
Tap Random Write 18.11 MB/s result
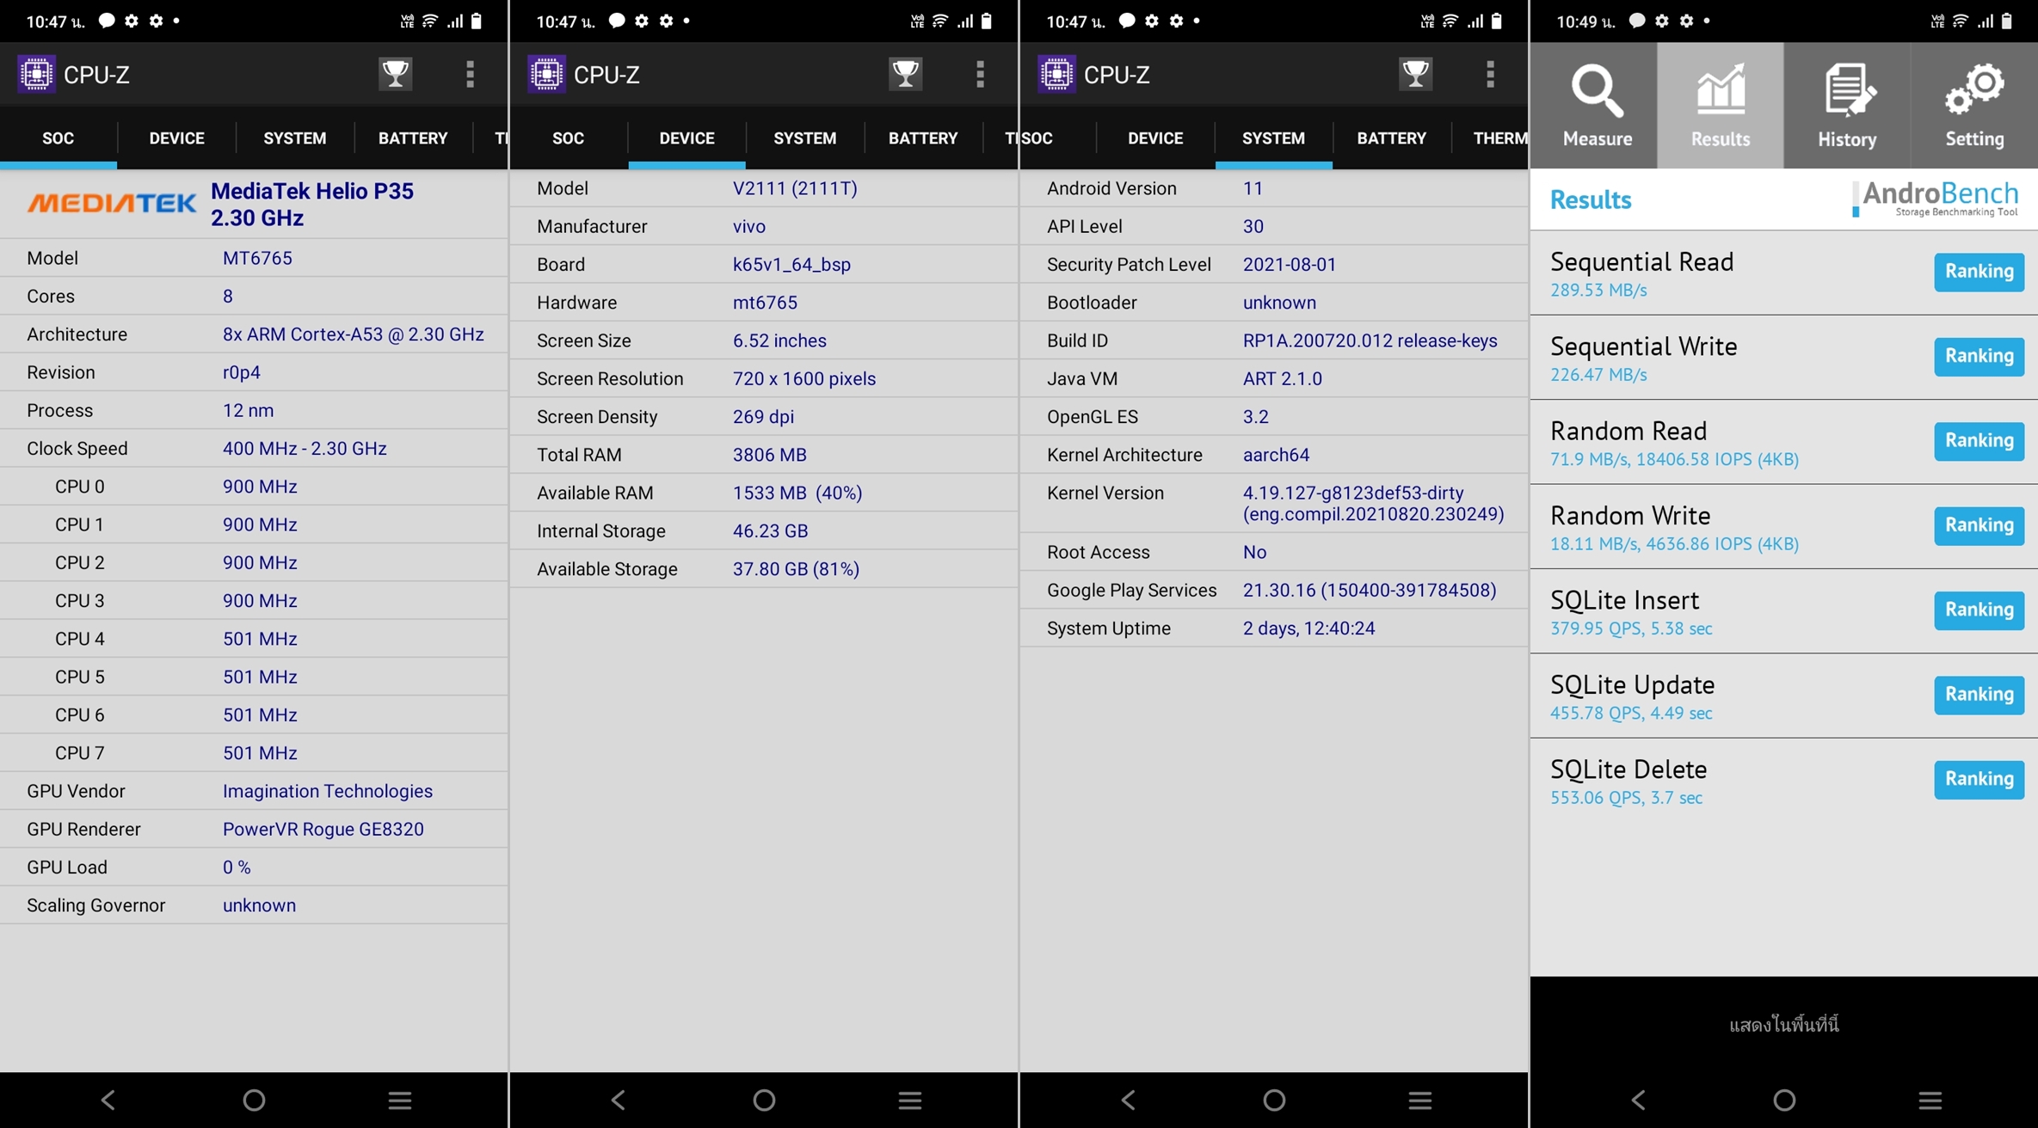1673,544
